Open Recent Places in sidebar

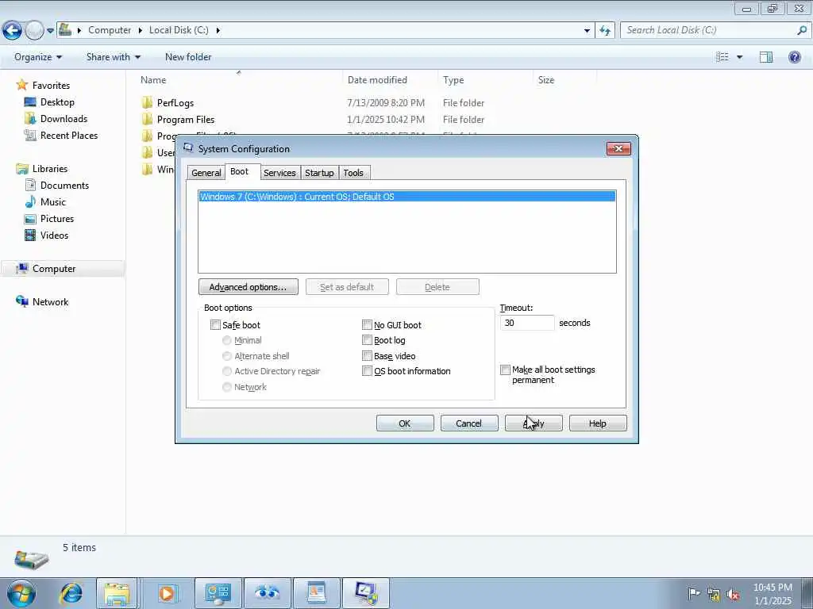69,135
